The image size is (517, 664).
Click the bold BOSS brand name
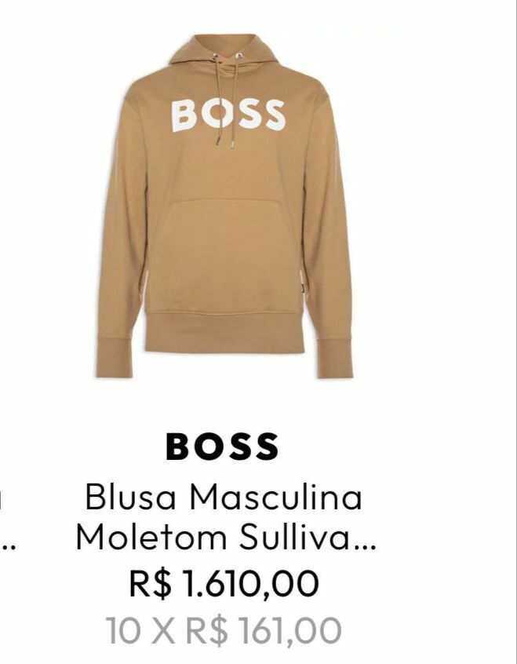tap(222, 447)
